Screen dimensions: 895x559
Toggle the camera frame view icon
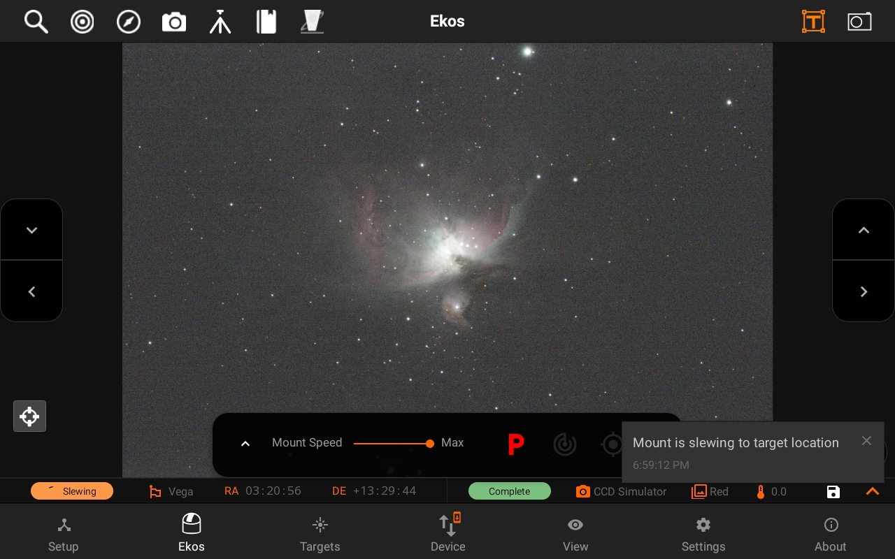(x=859, y=22)
